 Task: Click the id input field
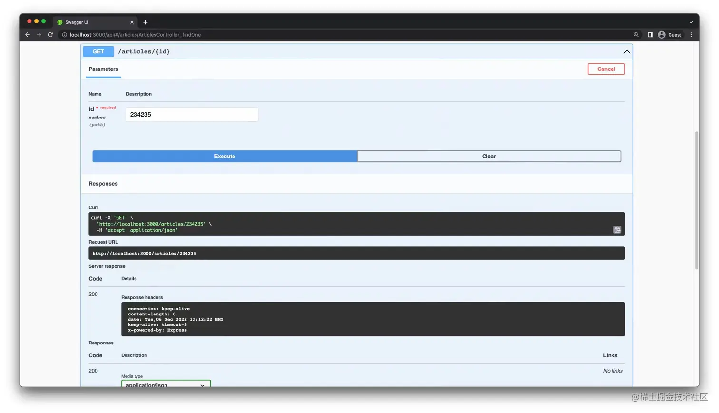[192, 115]
